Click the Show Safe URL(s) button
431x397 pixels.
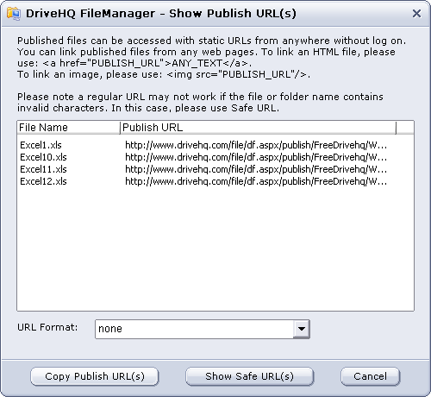point(249,376)
